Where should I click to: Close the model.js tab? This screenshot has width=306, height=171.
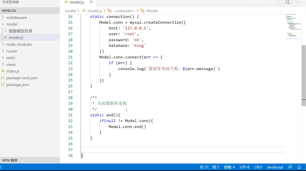click(x=91, y=2)
